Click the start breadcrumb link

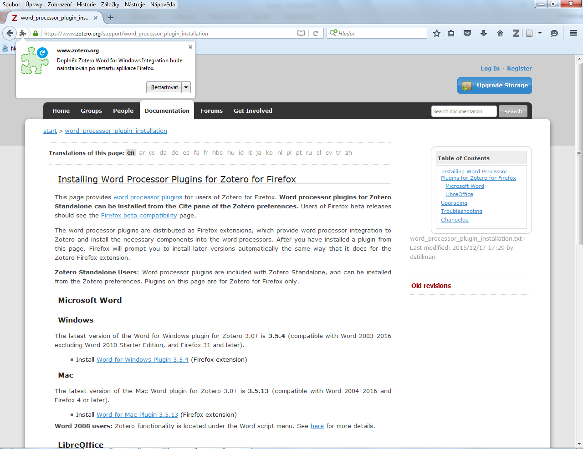(50, 131)
